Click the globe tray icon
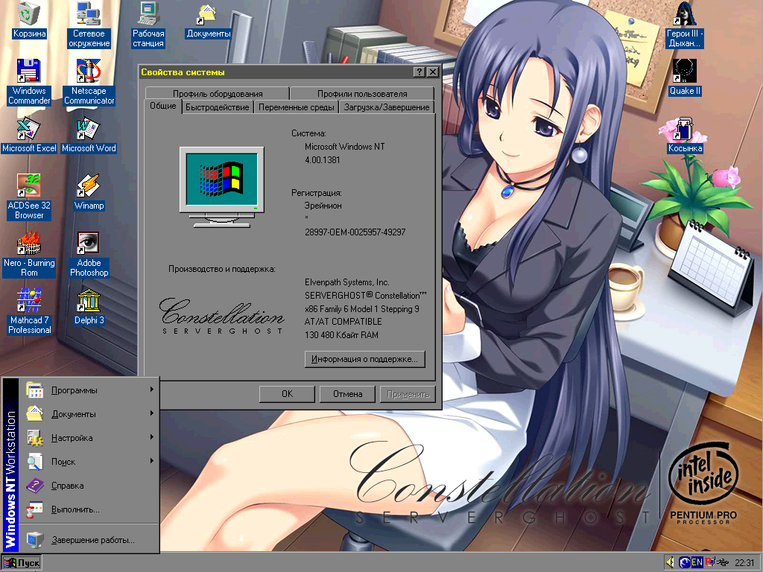Screen dimensions: 763x572 (685, 562)
